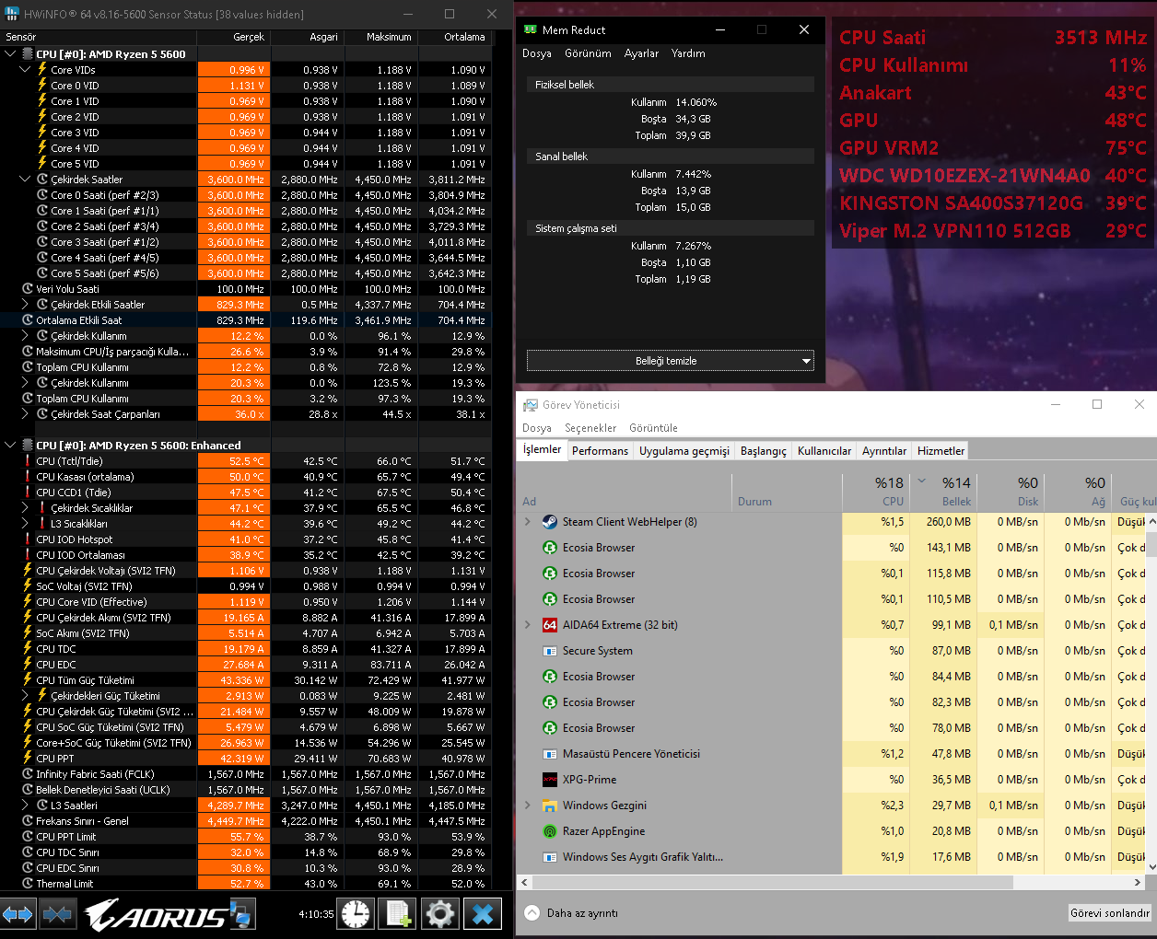1157x939 pixels.
Task: Click the Steam Client WebHelper process icon
Action: pyautogui.click(x=550, y=522)
